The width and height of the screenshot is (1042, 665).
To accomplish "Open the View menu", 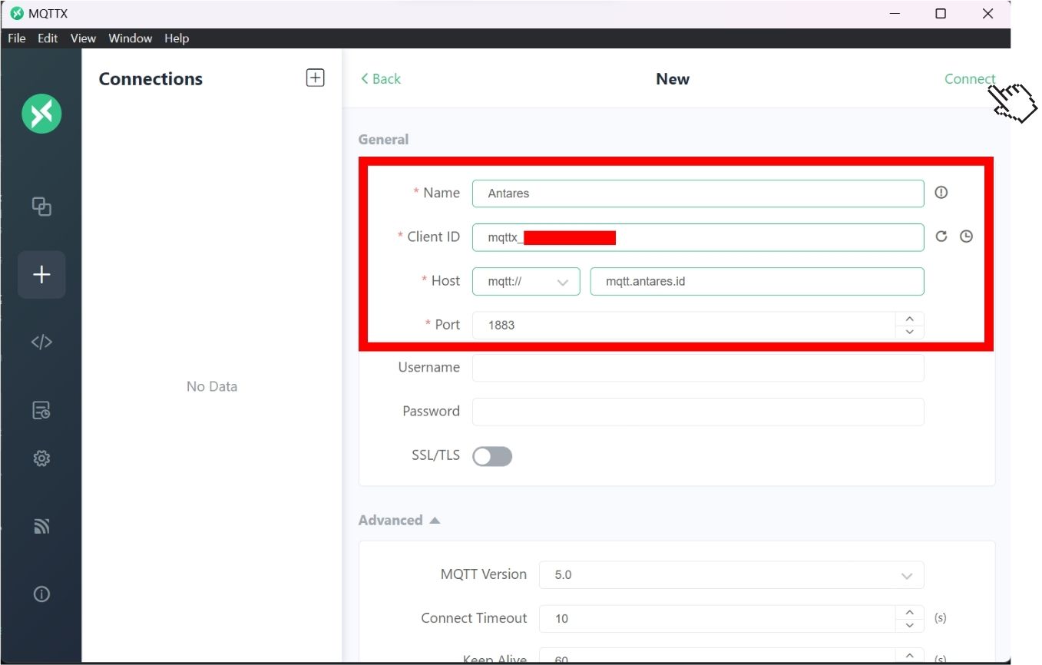I will pyautogui.click(x=83, y=38).
